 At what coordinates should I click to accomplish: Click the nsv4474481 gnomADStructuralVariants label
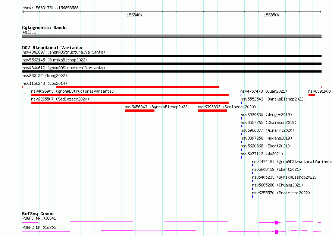pos(292,162)
